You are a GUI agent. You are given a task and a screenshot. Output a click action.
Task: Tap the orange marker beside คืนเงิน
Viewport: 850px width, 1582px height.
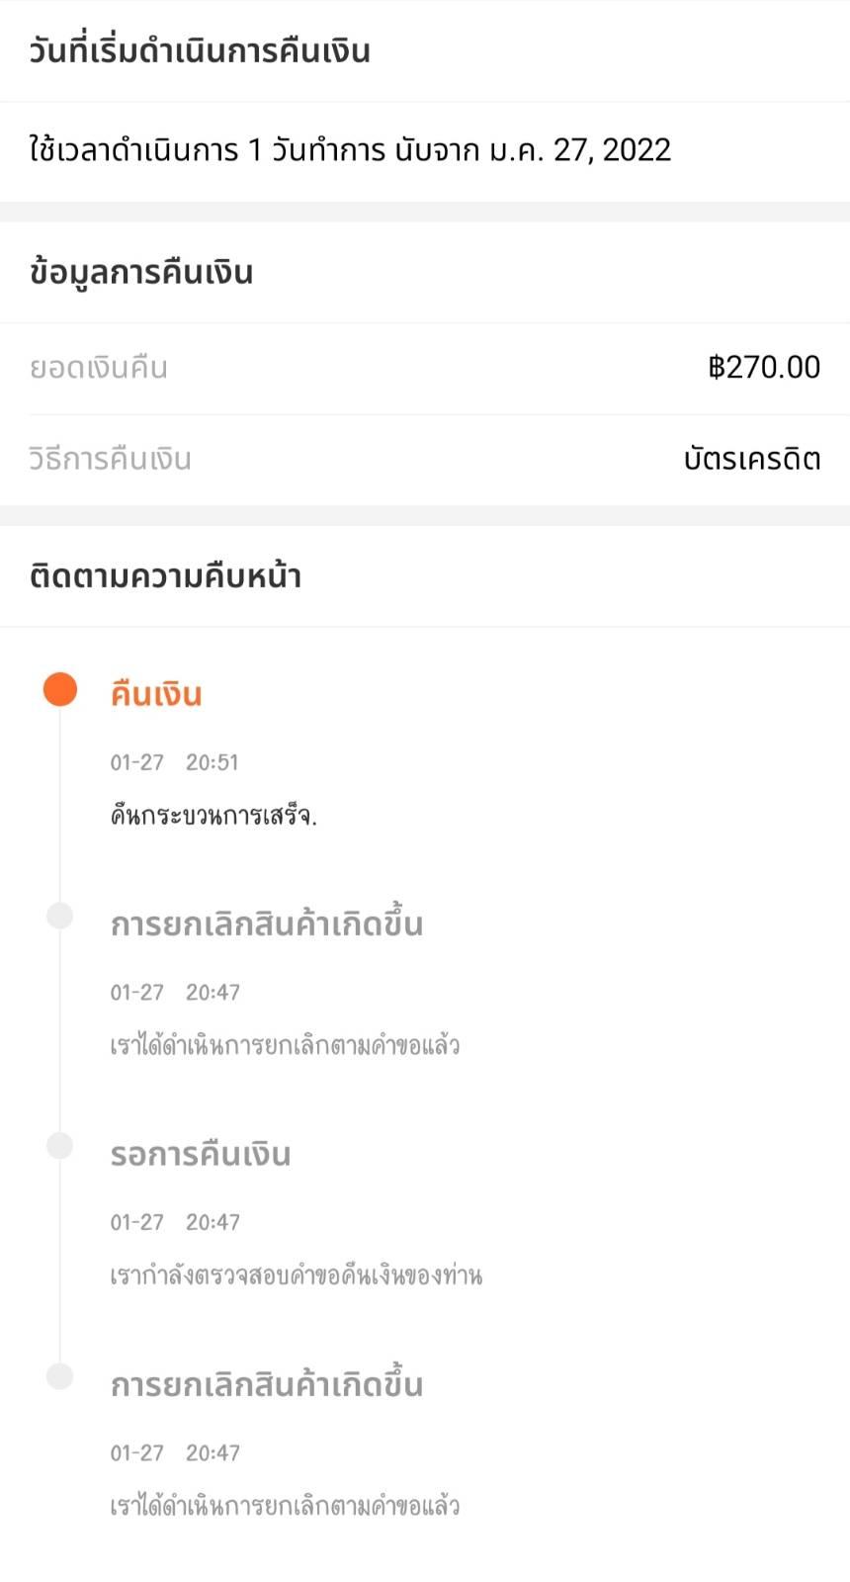(x=60, y=689)
